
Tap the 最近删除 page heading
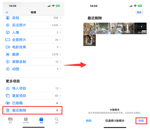[x=95, y=18]
